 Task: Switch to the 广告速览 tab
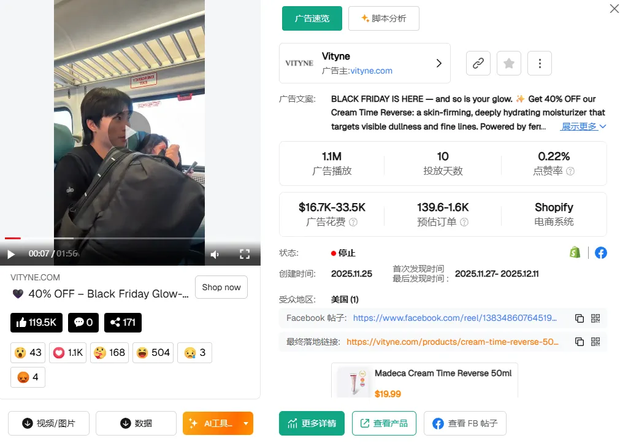312,18
